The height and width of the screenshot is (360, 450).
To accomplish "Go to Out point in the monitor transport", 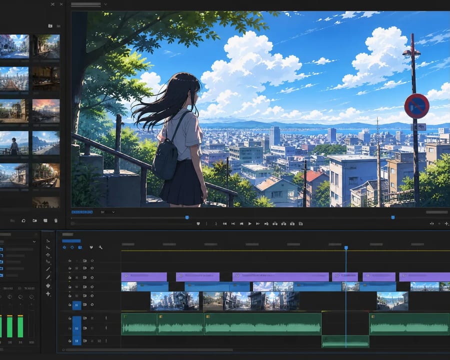I will [x=266, y=223].
